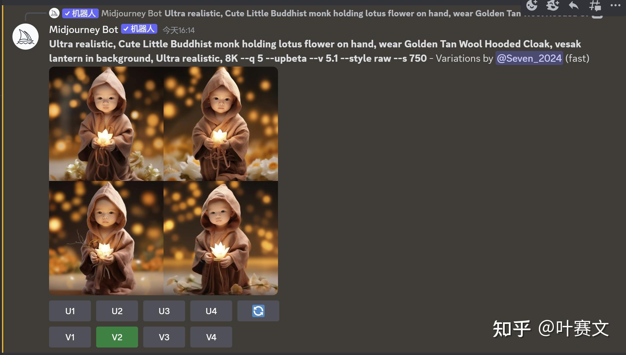Click the green V2 variations button

[117, 337]
